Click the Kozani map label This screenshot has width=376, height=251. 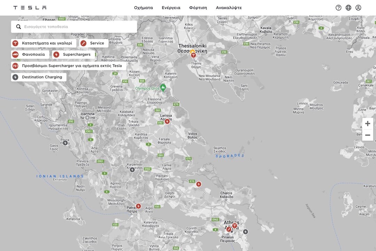click(x=134, y=73)
